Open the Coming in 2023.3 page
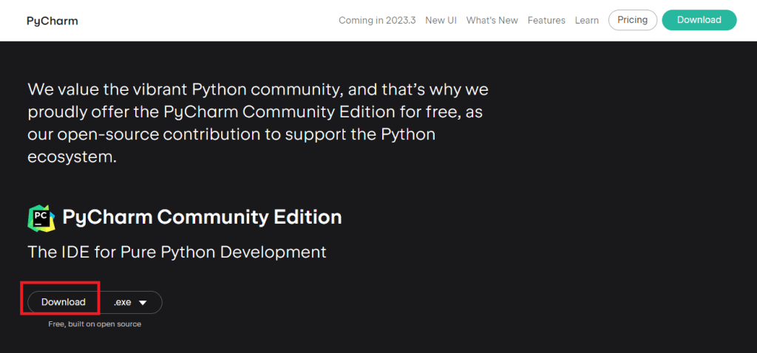Viewport: 757px width, 353px height. click(x=377, y=20)
